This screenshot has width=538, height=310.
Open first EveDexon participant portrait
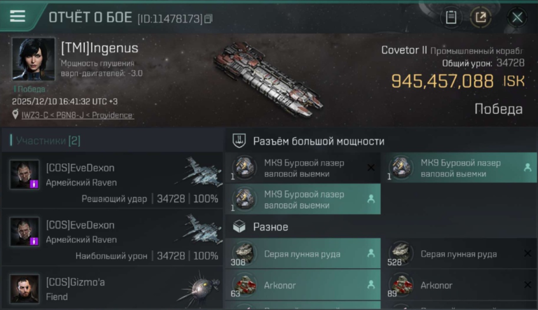click(x=25, y=175)
